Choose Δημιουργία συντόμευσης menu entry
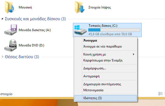The image size is (165, 106). tap(106, 84)
